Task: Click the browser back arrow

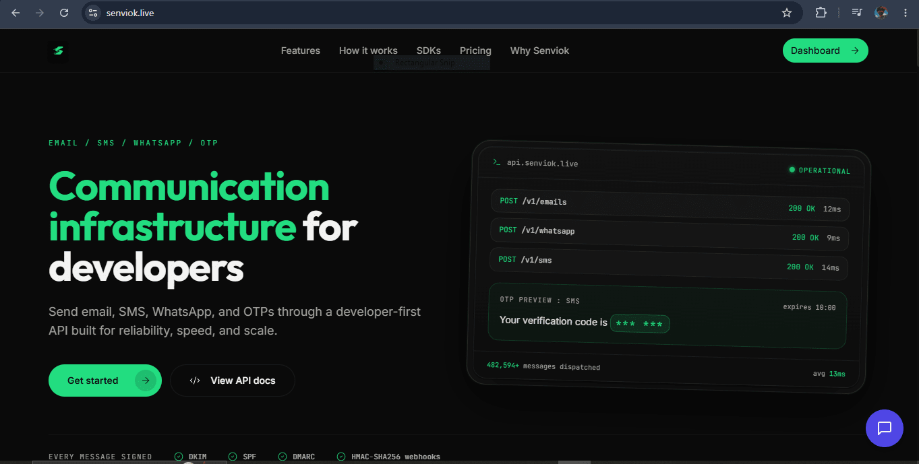Action: pos(16,13)
